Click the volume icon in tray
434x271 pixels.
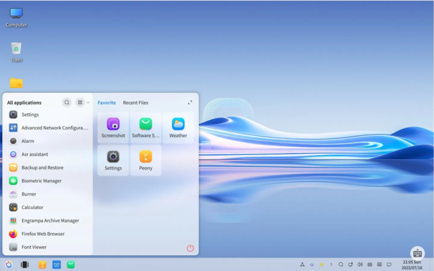(x=360, y=264)
